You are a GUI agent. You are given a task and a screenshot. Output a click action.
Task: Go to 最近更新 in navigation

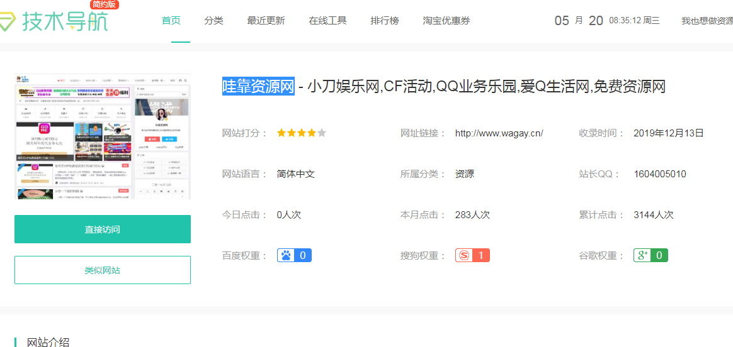tap(266, 21)
